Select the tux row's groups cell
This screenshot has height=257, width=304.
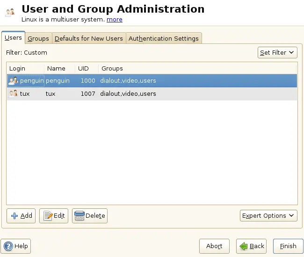click(x=128, y=94)
